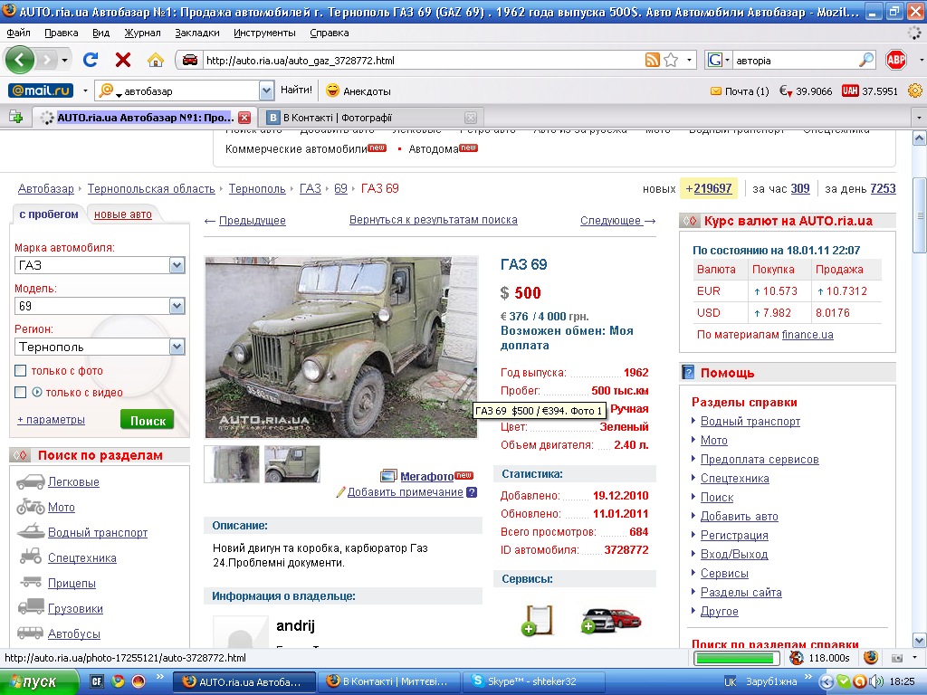Switch to the 'новые авто' tab
The image size is (927, 695).
[x=122, y=214]
